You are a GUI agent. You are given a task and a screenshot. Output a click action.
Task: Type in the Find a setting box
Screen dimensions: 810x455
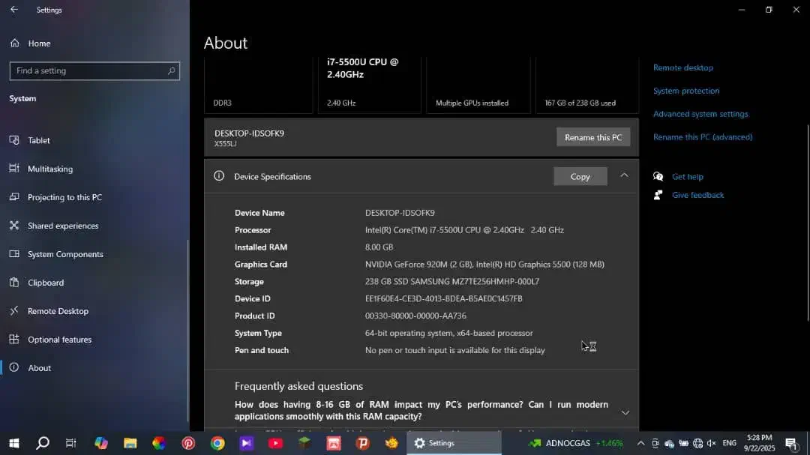point(86,71)
